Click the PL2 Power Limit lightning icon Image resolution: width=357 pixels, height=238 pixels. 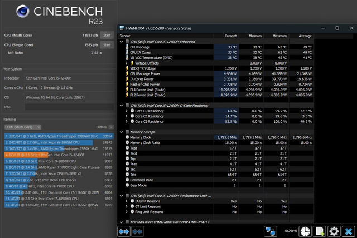coord(127,95)
